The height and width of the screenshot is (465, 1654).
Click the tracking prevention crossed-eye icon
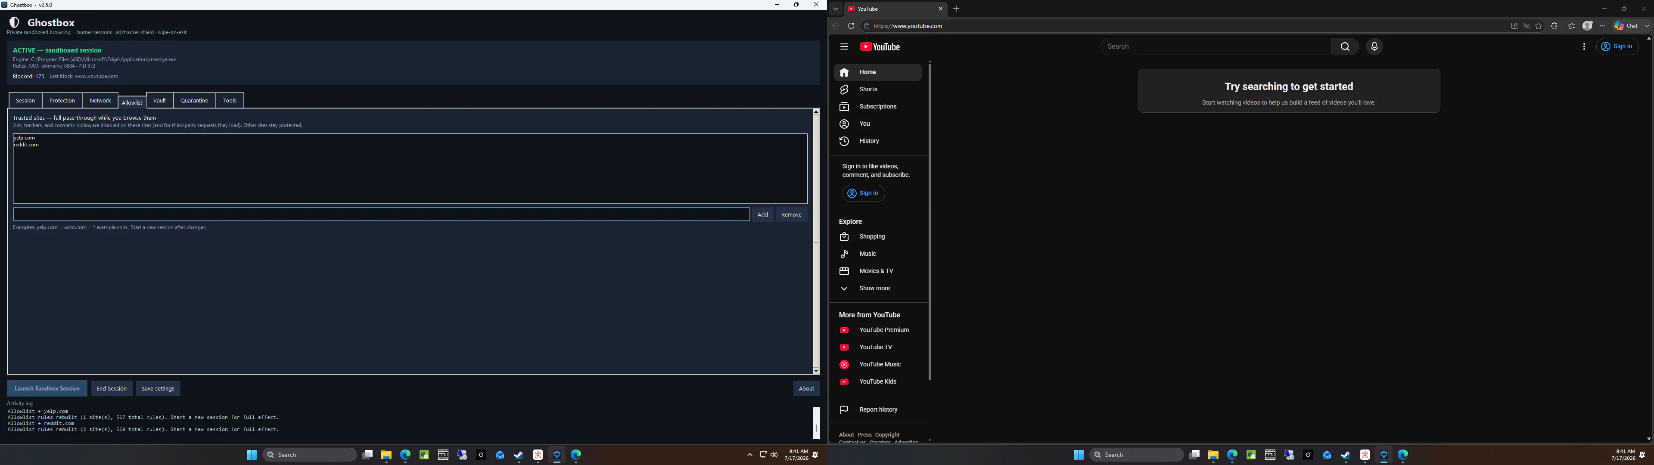click(x=1526, y=26)
